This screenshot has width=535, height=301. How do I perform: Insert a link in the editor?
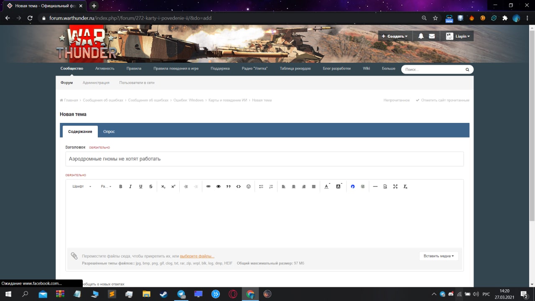tap(209, 186)
